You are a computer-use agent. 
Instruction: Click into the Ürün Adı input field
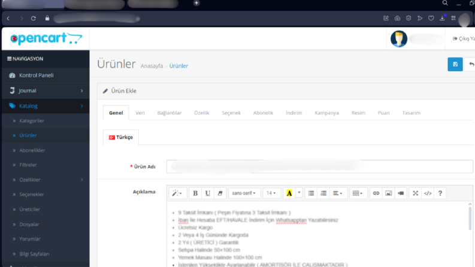320,166
